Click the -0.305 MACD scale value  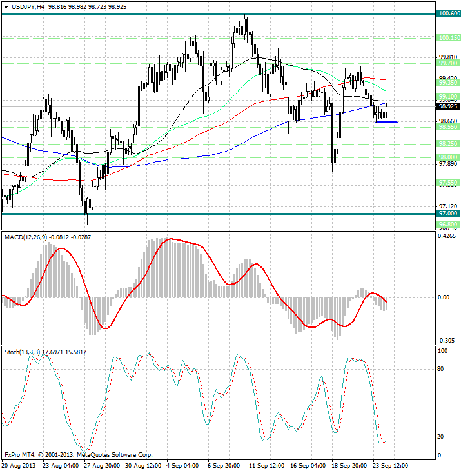(x=446, y=341)
